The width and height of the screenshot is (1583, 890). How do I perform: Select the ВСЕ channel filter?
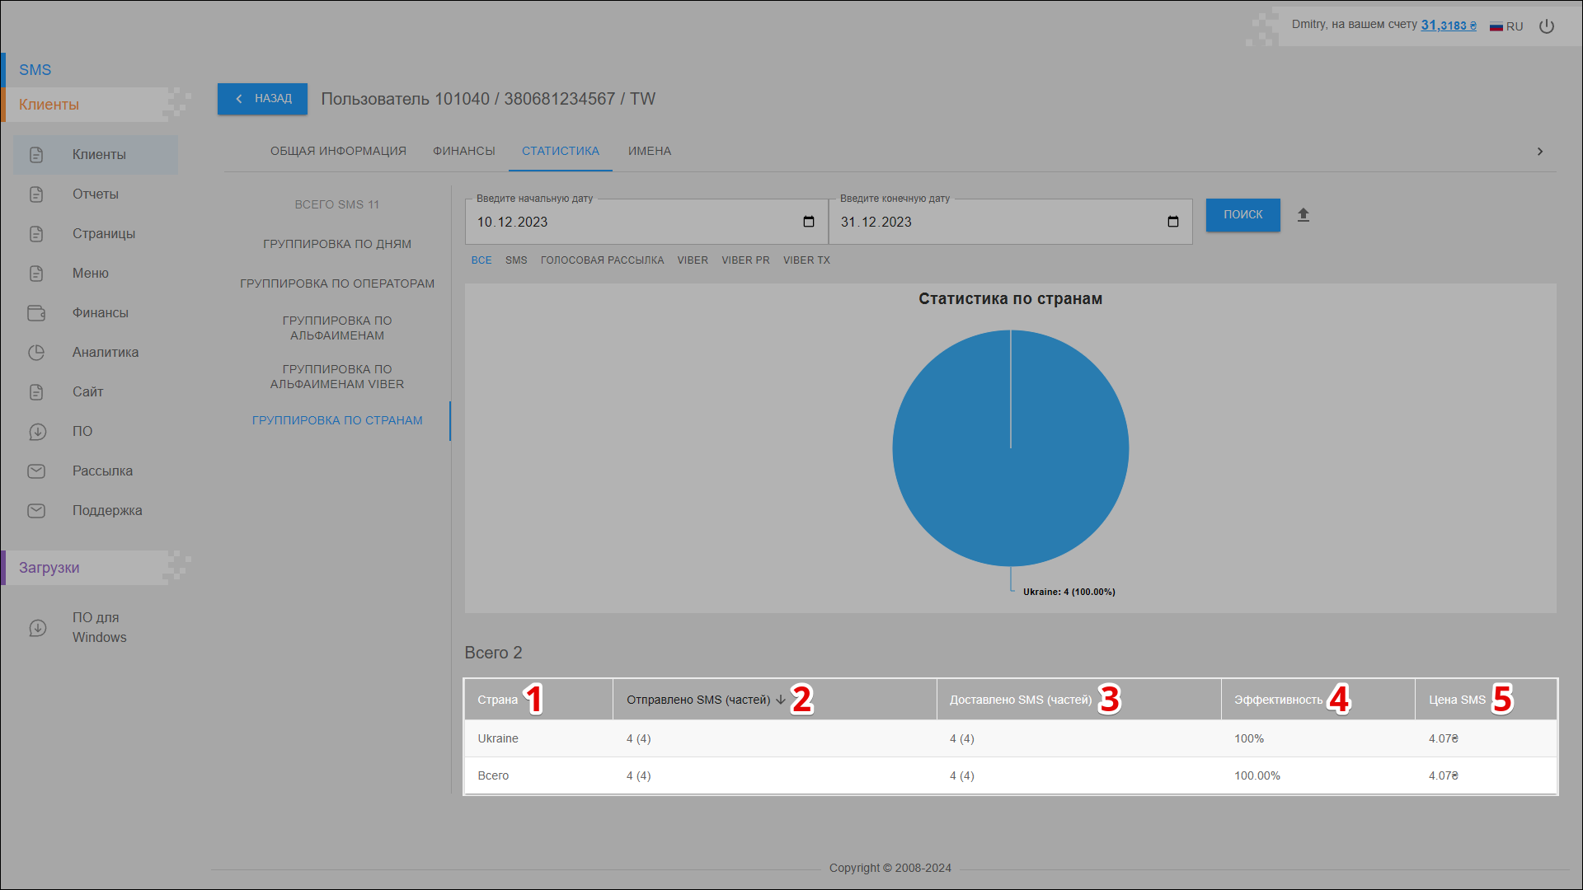(481, 260)
